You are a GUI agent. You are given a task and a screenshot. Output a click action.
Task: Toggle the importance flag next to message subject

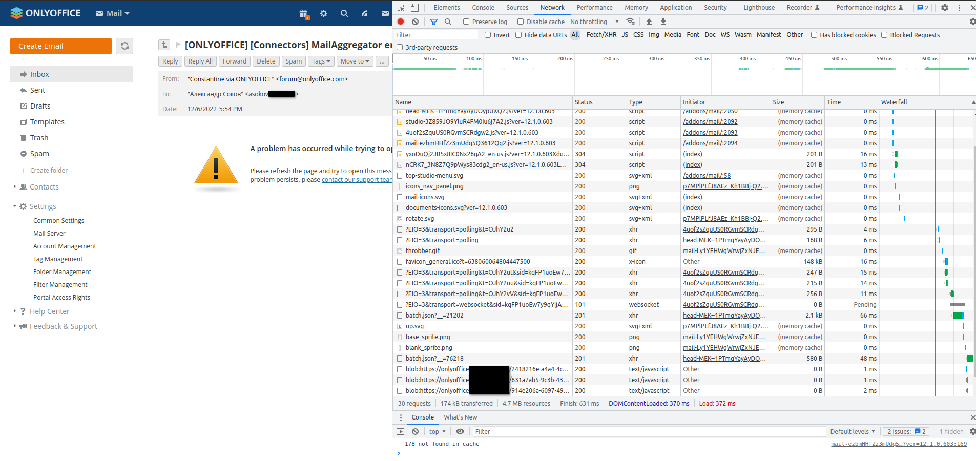(178, 45)
